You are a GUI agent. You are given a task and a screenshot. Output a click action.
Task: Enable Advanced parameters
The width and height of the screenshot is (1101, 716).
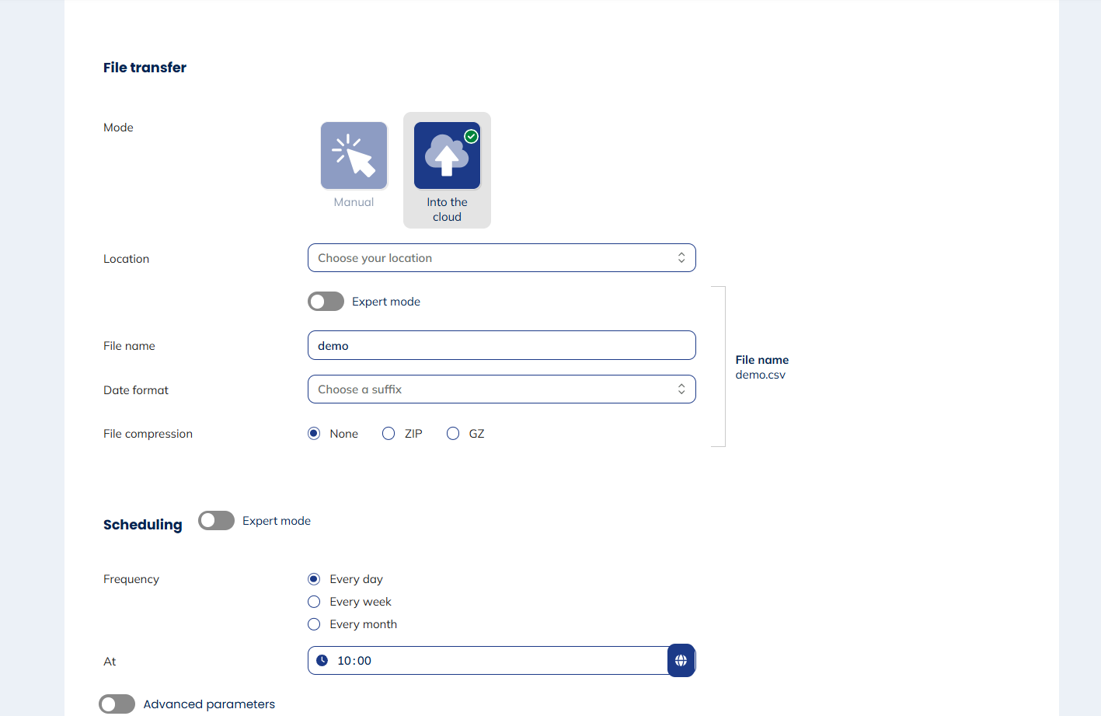(117, 704)
